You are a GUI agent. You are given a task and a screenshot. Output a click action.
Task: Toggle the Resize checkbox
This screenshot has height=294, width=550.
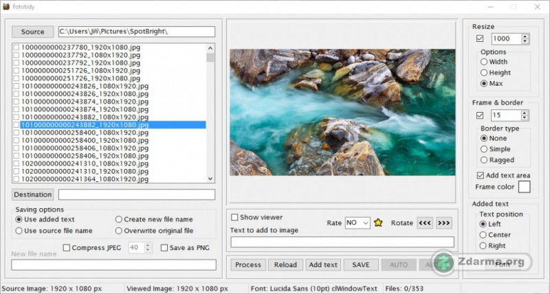pyautogui.click(x=480, y=38)
